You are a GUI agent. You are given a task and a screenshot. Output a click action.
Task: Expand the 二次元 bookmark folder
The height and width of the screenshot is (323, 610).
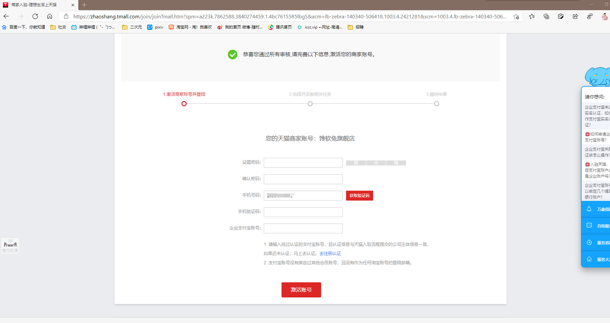click(132, 27)
